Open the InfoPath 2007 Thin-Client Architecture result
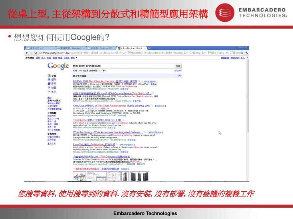This screenshot has height=219, width=293. pos(105,81)
